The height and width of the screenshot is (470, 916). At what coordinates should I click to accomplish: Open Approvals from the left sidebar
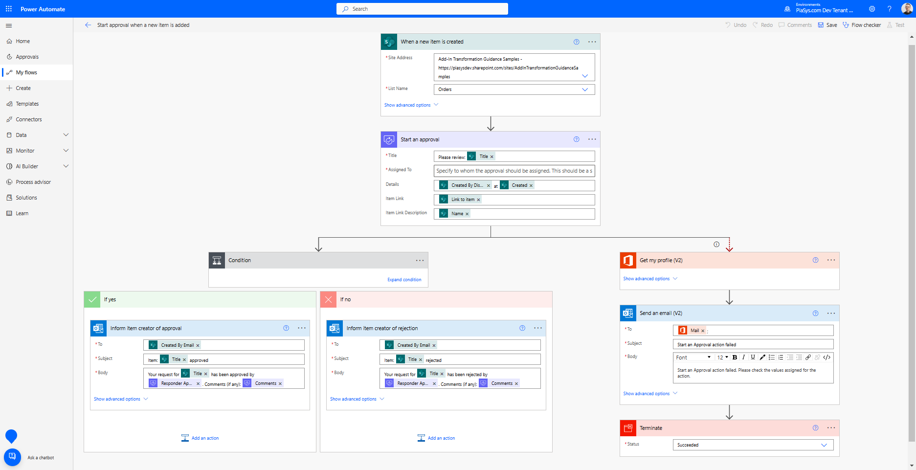click(x=27, y=56)
